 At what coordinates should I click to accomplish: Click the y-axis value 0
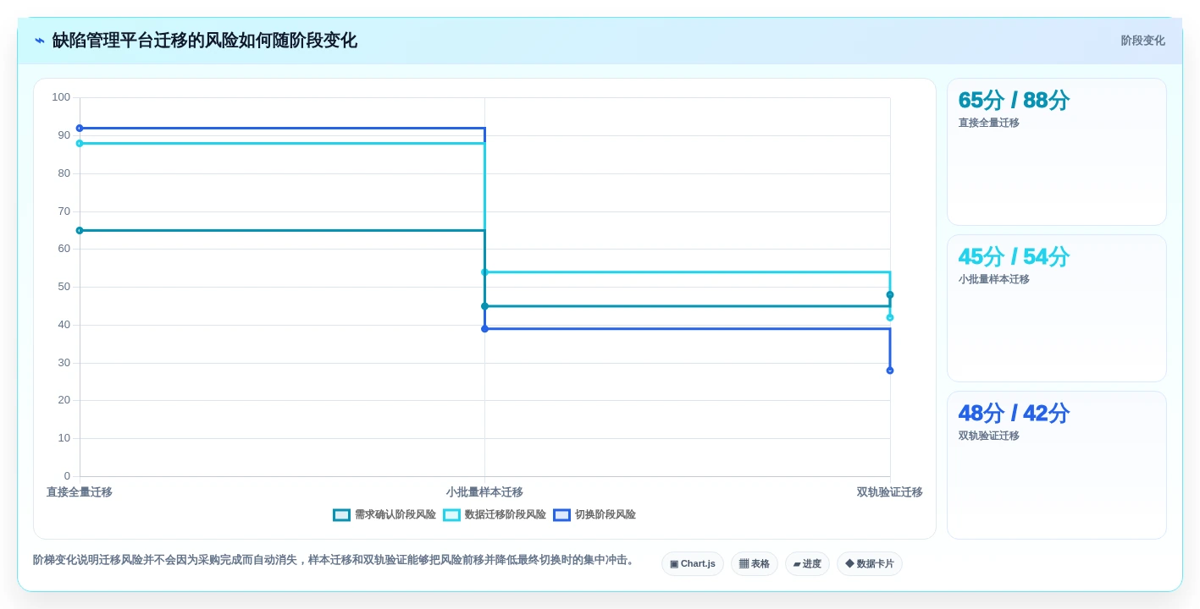[68, 476]
